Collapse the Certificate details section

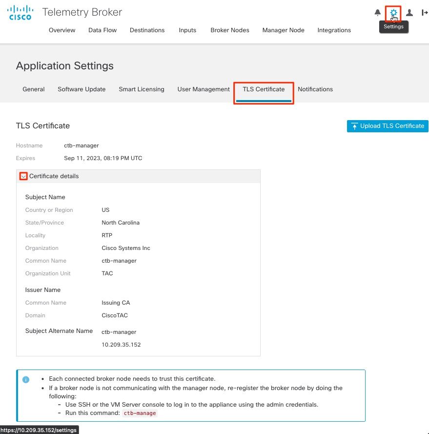tap(23, 176)
